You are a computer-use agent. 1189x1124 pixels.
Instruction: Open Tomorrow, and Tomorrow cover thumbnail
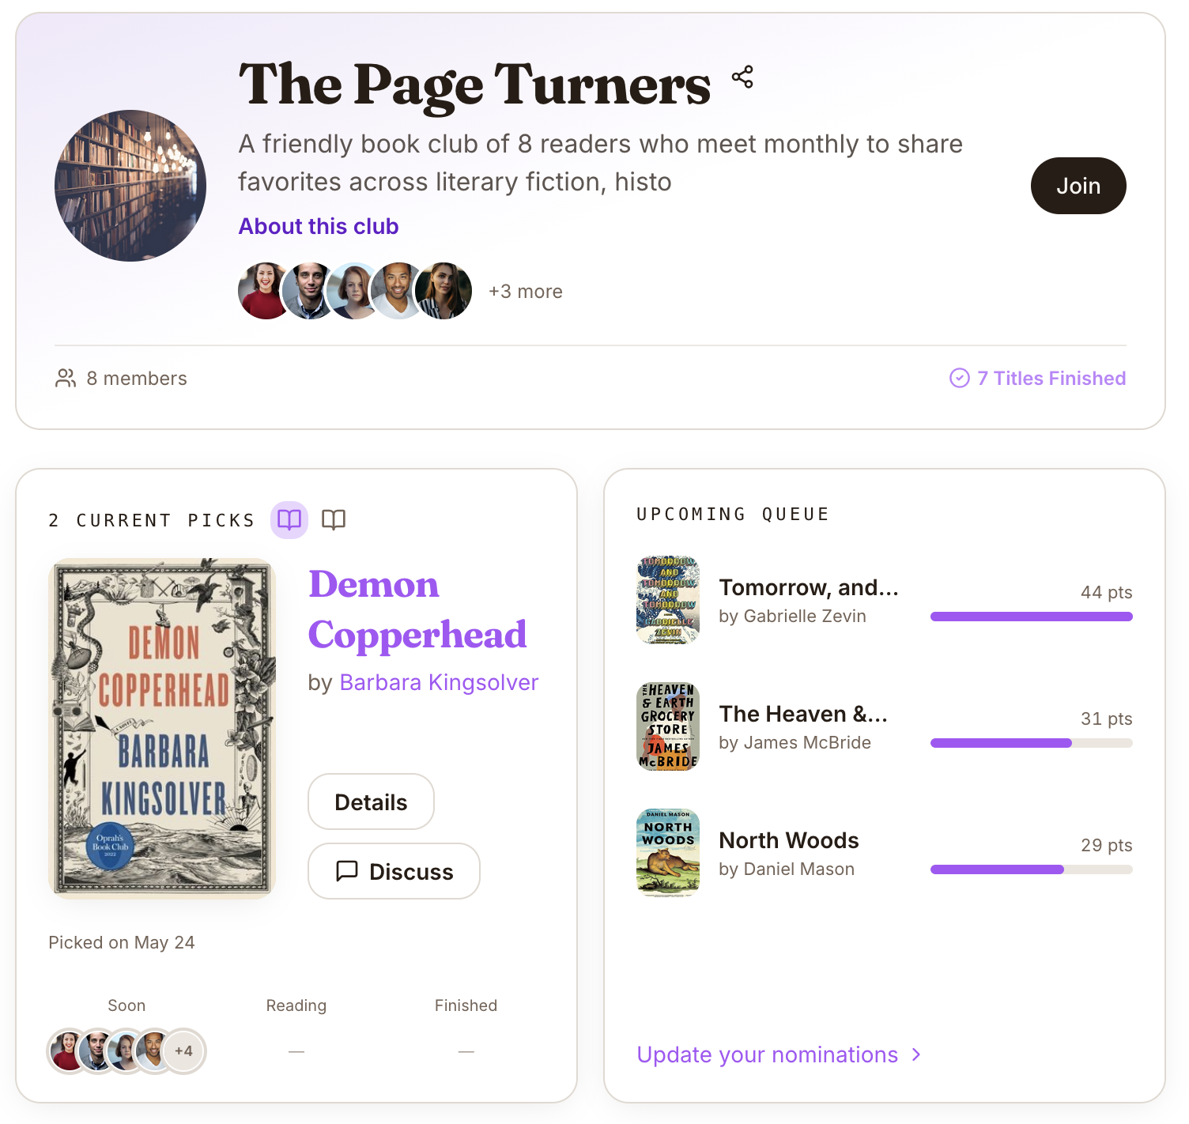668,600
